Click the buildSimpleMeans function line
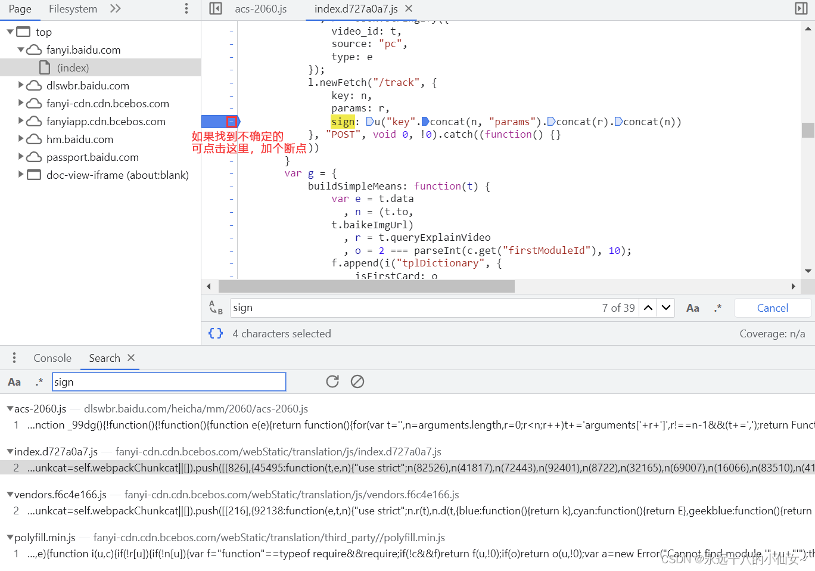Viewport: 815px width, 571px height. coord(399,186)
